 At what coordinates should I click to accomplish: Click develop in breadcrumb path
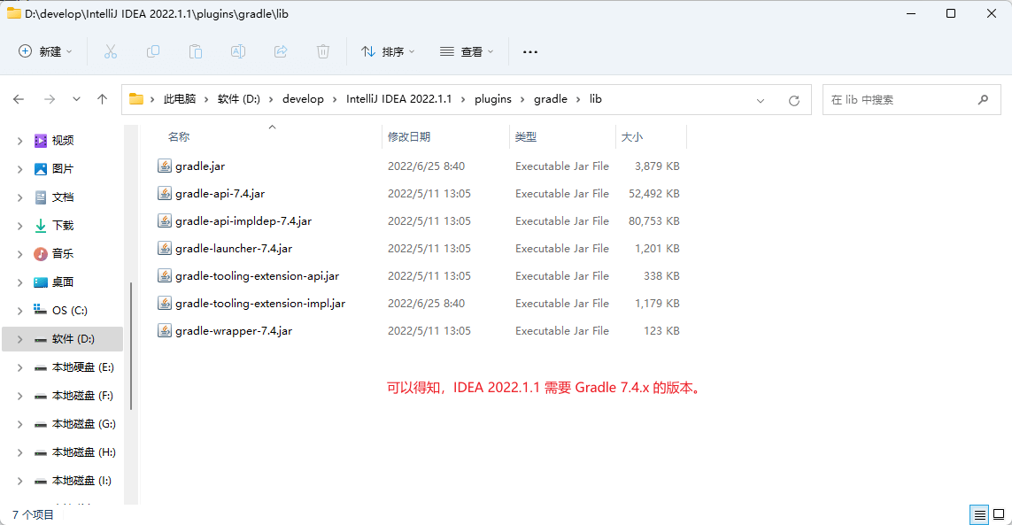tap(303, 99)
